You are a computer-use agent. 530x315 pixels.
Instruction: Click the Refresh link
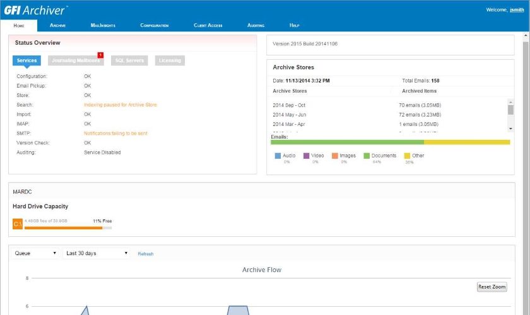point(146,254)
